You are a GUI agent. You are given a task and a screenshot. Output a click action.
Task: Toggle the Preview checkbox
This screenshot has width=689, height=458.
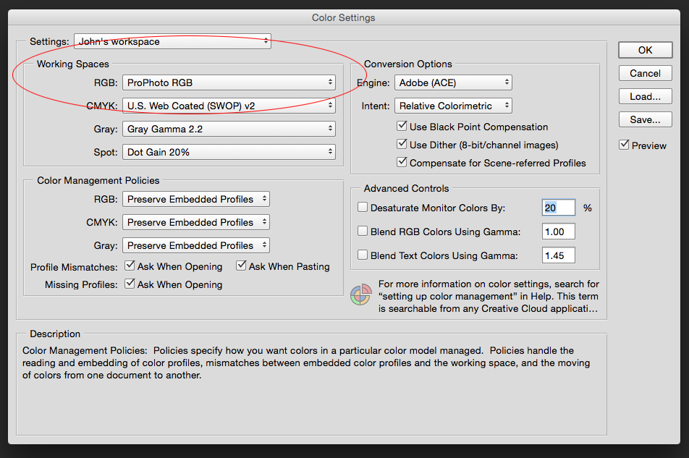(x=624, y=145)
